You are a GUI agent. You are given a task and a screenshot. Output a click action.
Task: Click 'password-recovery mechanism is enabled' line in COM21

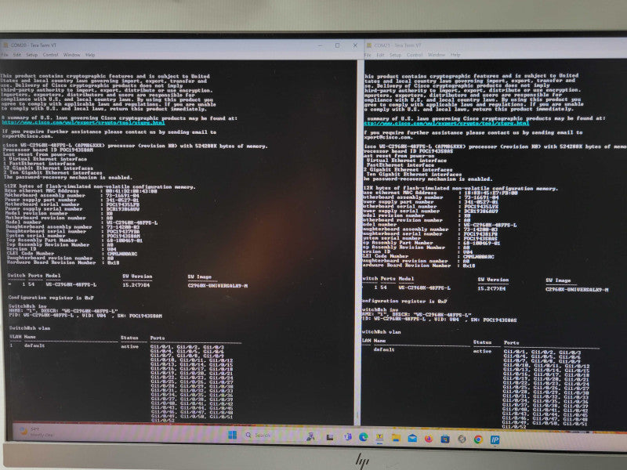(x=428, y=179)
